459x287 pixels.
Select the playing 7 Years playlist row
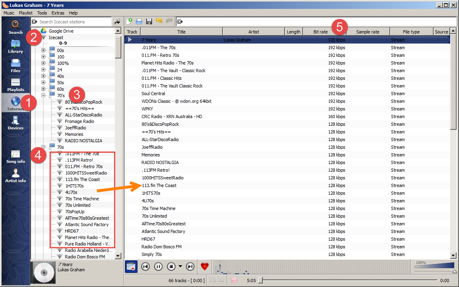[287, 40]
